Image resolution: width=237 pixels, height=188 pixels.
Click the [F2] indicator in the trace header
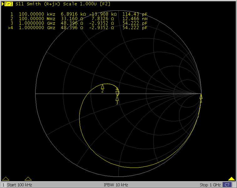(105, 4)
